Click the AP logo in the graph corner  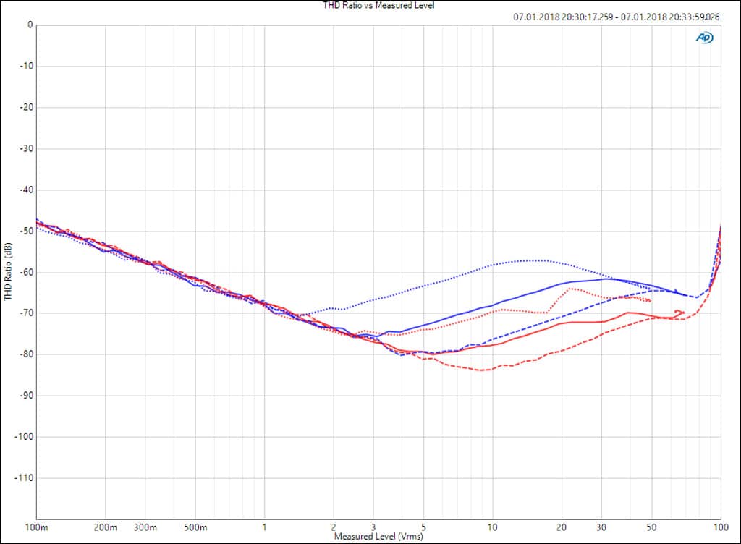coord(703,38)
